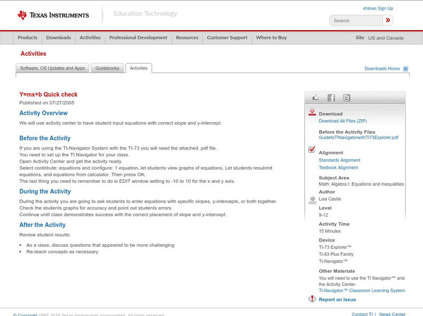Click the Alignment checkmark icon
The width and height of the screenshot is (423, 316).
[x=311, y=150]
